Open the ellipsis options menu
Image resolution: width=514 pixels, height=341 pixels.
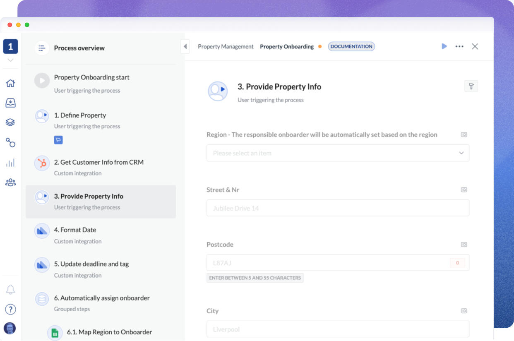pyautogui.click(x=459, y=46)
